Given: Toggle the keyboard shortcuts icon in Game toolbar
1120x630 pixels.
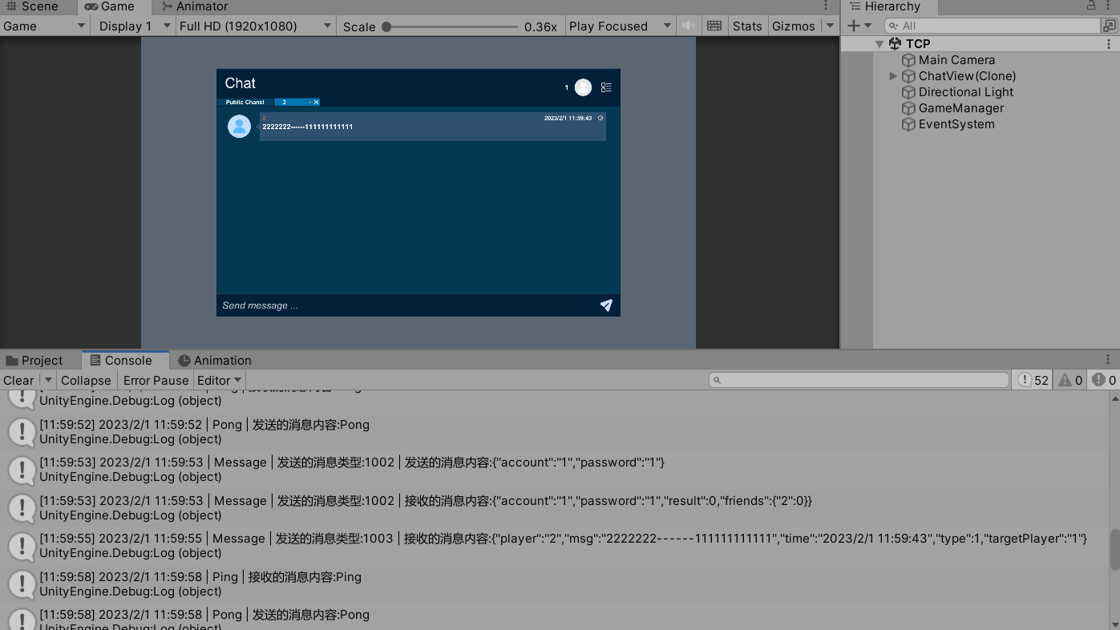Looking at the screenshot, I should [714, 26].
